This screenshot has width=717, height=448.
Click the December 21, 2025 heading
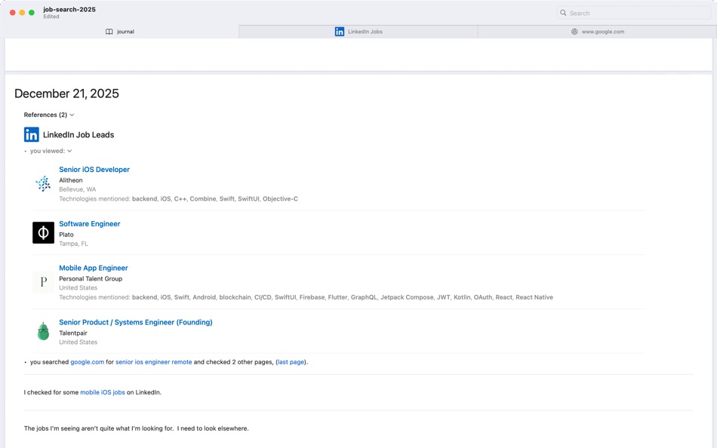66,94
